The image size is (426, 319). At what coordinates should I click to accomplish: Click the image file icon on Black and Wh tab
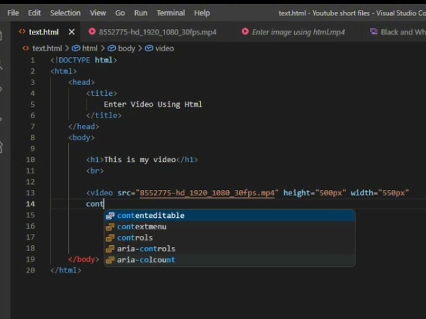pyautogui.click(x=374, y=32)
